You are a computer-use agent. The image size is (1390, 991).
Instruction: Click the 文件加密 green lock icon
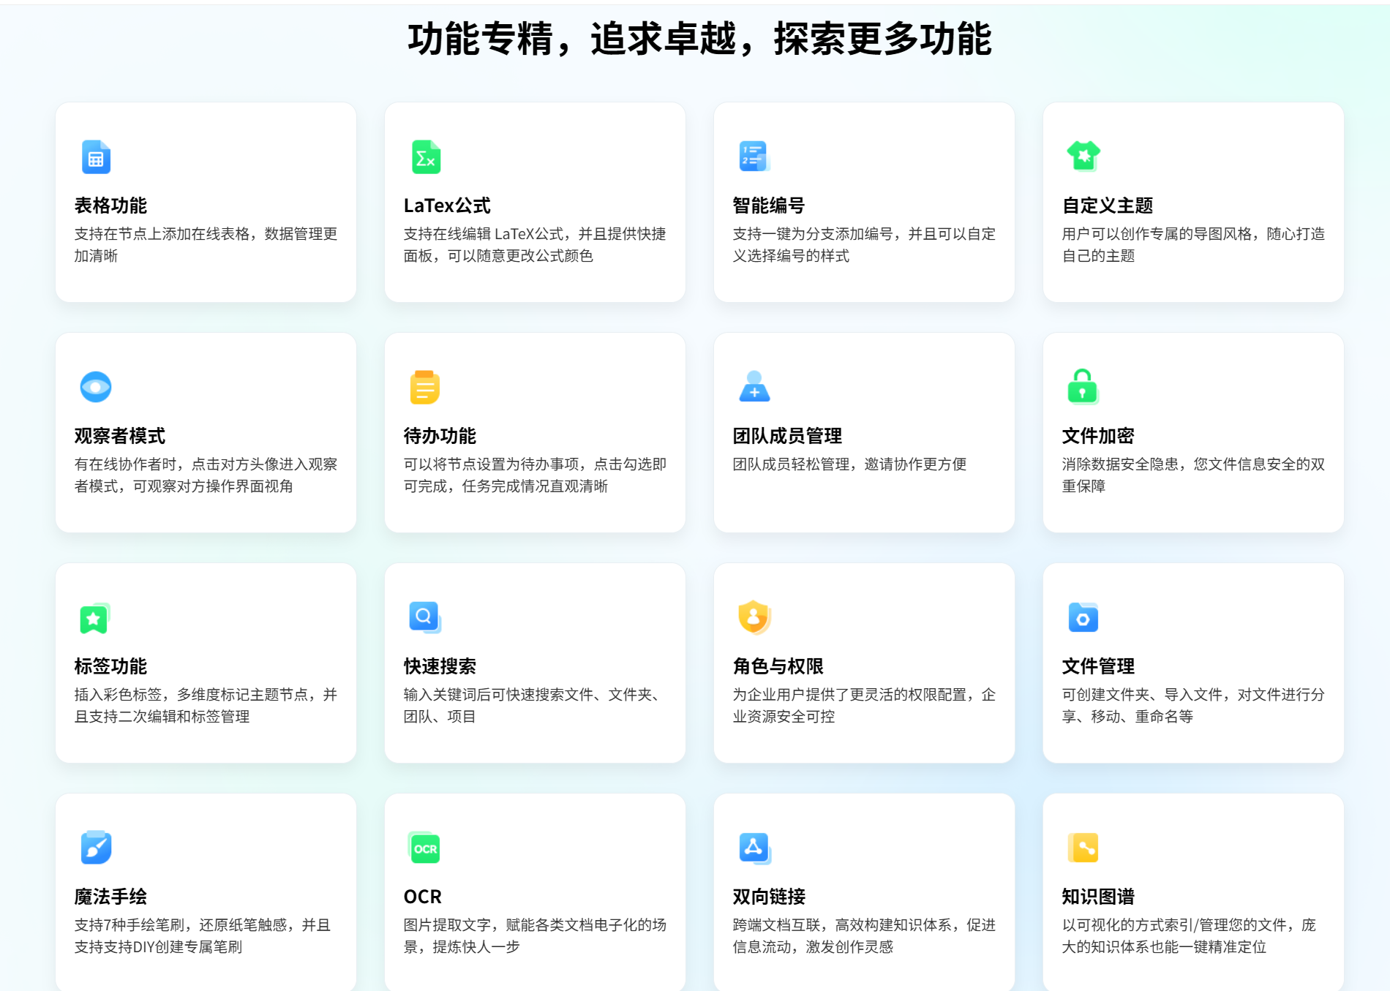[x=1083, y=386]
